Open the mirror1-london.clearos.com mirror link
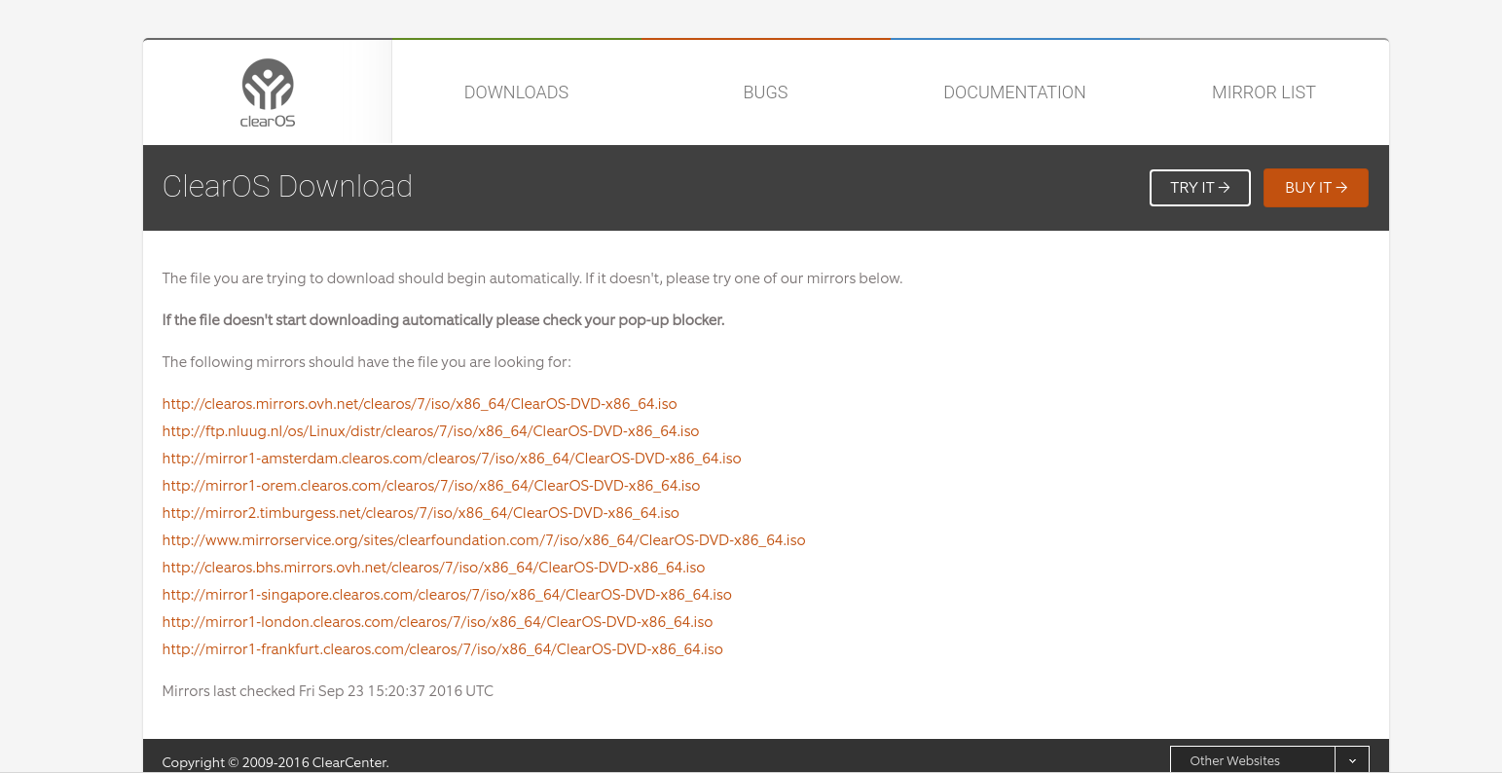 pos(437,622)
